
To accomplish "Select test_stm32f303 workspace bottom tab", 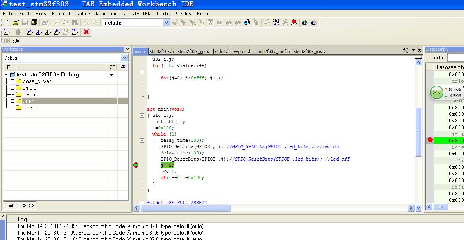I will click(x=20, y=205).
